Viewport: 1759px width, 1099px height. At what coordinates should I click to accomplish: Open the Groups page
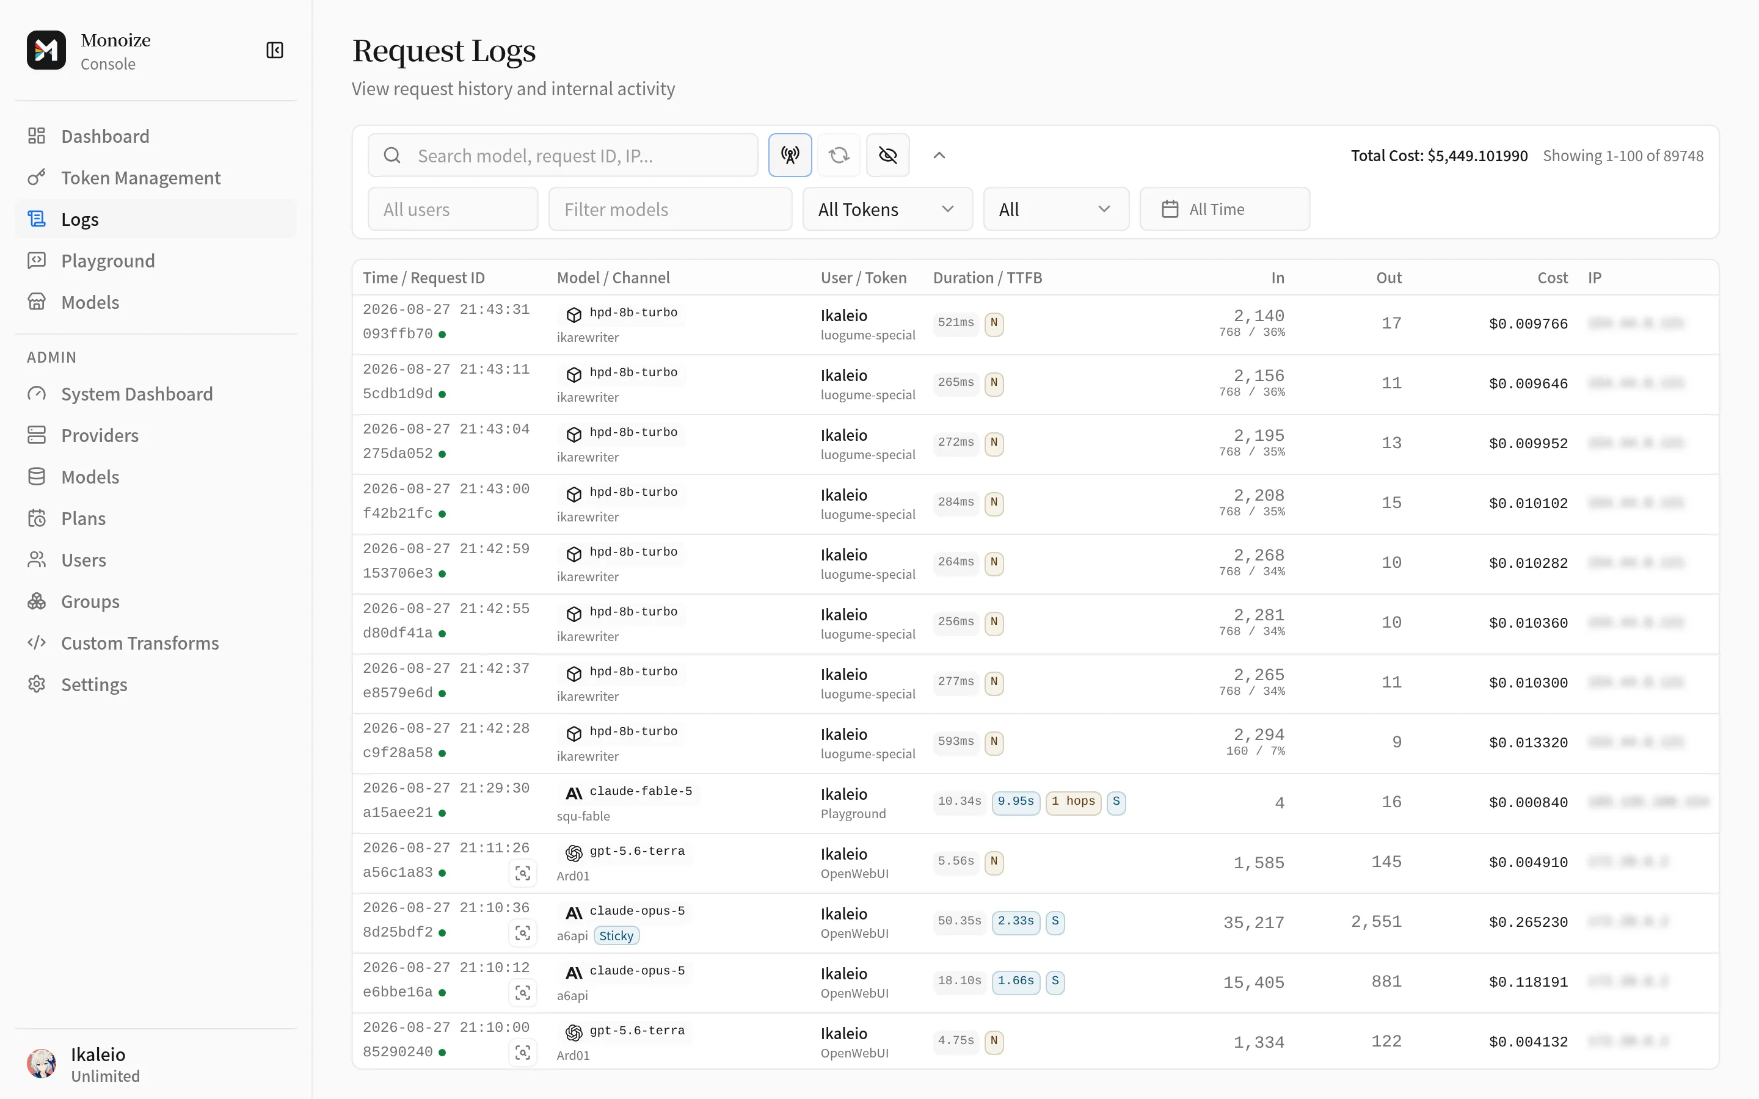tap(156, 601)
